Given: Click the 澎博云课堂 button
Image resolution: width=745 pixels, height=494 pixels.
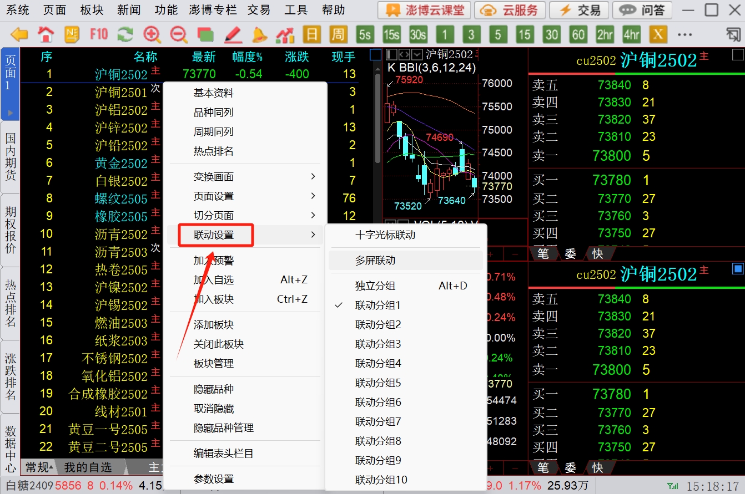Looking at the screenshot, I should click(424, 10).
